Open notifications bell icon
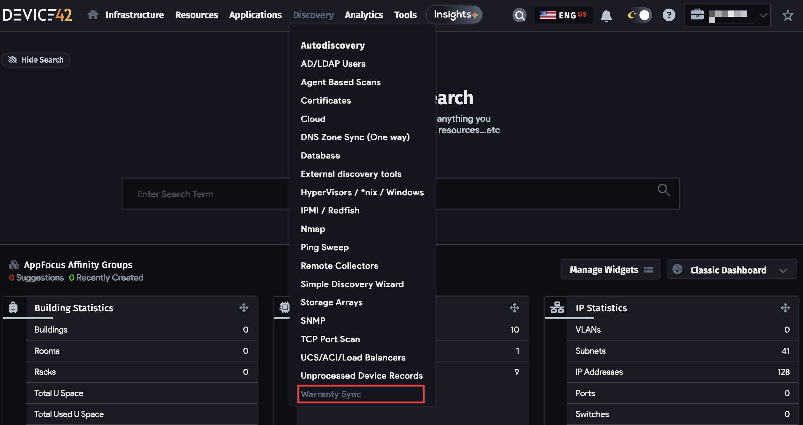This screenshot has height=425, width=803. pyautogui.click(x=606, y=15)
